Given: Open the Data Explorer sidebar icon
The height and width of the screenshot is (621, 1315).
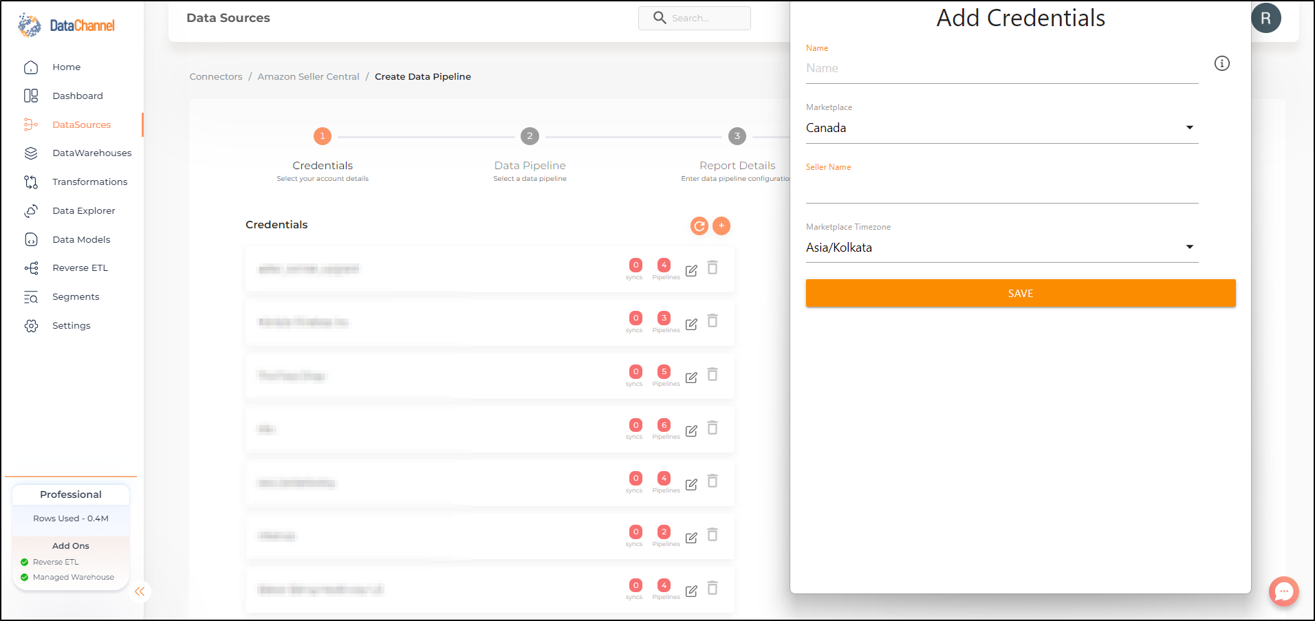Looking at the screenshot, I should point(31,210).
